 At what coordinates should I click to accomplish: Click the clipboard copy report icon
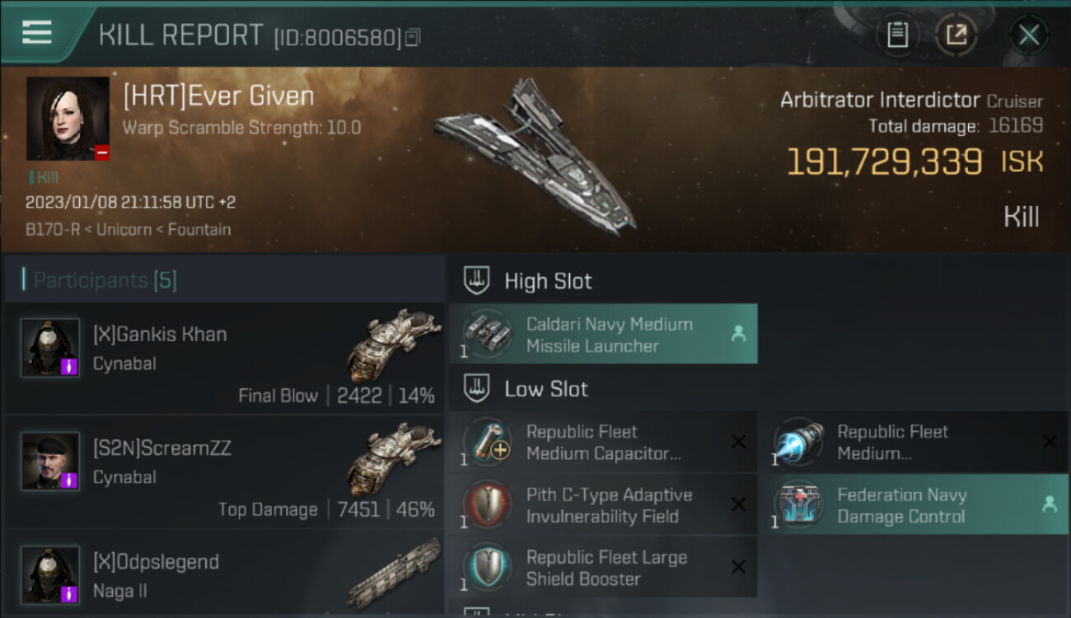pyautogui.click(x=897, y=35)
